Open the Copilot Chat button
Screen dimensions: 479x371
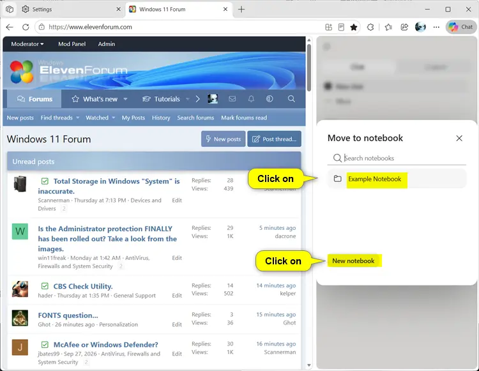click(x=461, y=27)
